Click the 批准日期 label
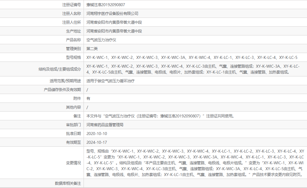The width and height of the screenshot is (307, 188). coord(73,134)
